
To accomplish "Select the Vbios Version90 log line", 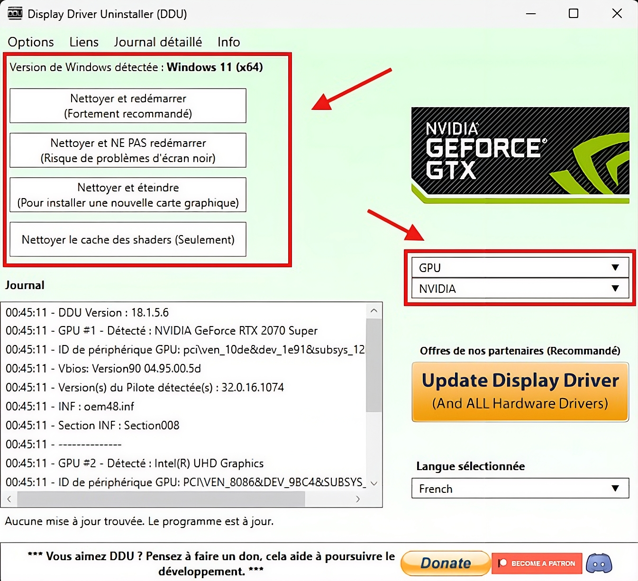I will [103, 369].
